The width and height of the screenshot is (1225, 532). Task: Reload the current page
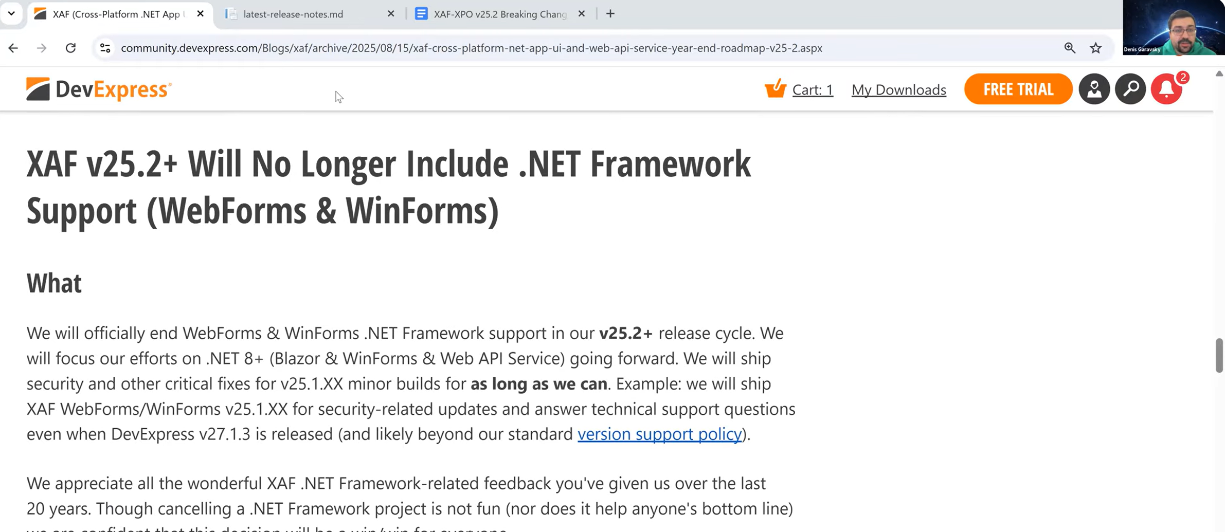pyautogui.click(x=70, y=48)
